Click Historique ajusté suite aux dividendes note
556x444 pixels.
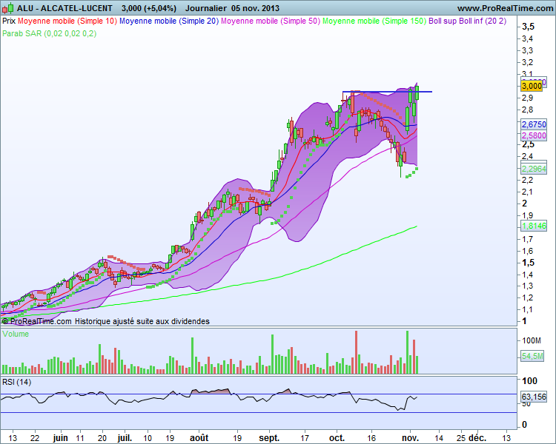click(142, 321)
